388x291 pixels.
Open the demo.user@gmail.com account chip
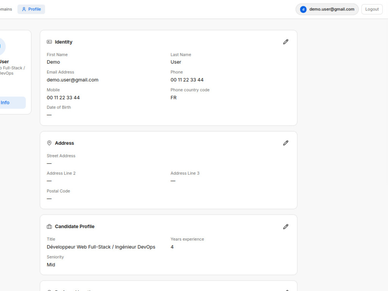(x=327, y=9)
